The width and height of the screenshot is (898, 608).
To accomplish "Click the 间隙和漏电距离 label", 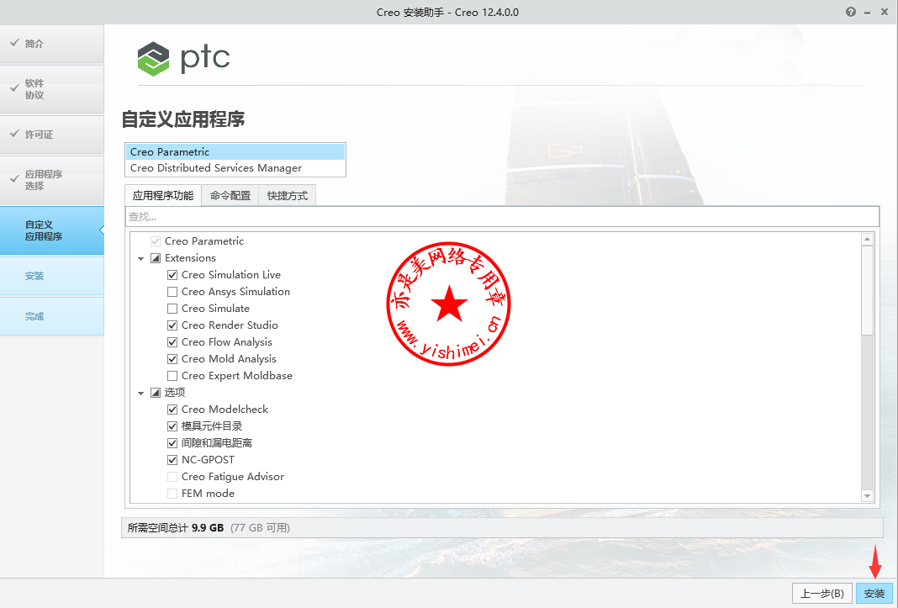I will coord(216,443).
